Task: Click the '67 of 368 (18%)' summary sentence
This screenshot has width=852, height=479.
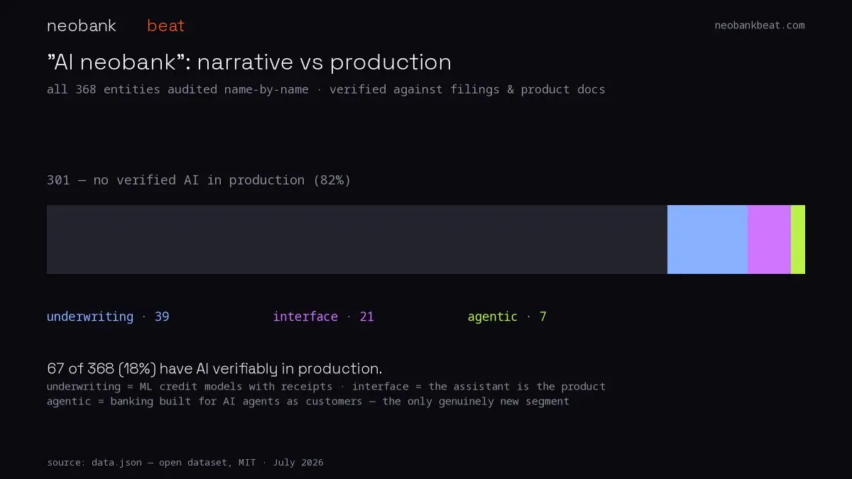Action: [x=214, y=369]
